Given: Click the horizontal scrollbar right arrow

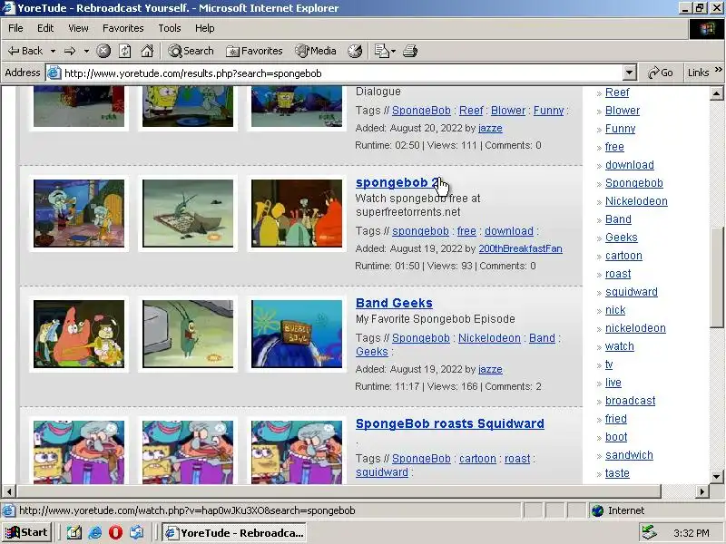Looking at the screenshot, I should pyautogui.click(x=702, y=491).
